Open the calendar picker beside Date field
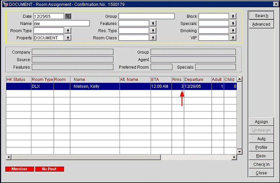 68,16
